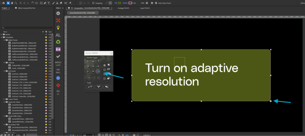
Task: Click the first Tools button in Anchor Sniper
Action: 90,87
